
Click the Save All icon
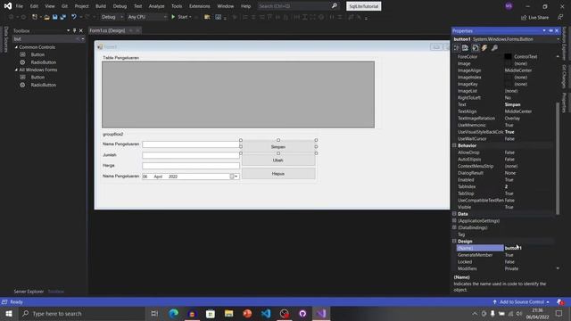click(x=63, y=17)
